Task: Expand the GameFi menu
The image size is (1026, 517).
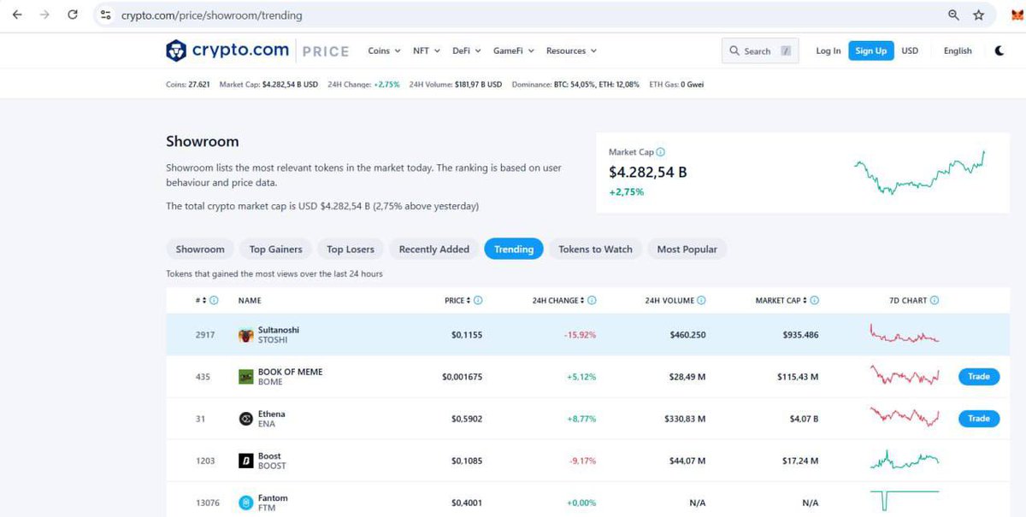Action: pos(514,51)
